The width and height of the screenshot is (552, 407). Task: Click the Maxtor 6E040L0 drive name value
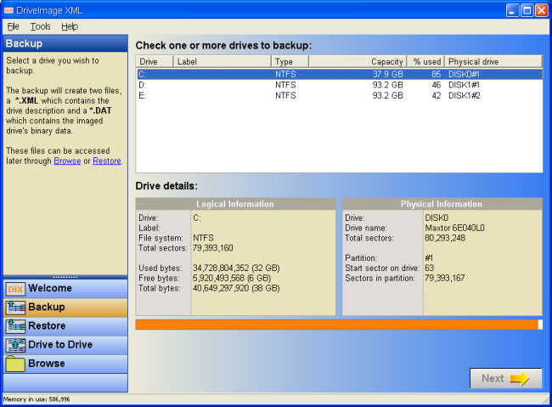click(455, 228)
